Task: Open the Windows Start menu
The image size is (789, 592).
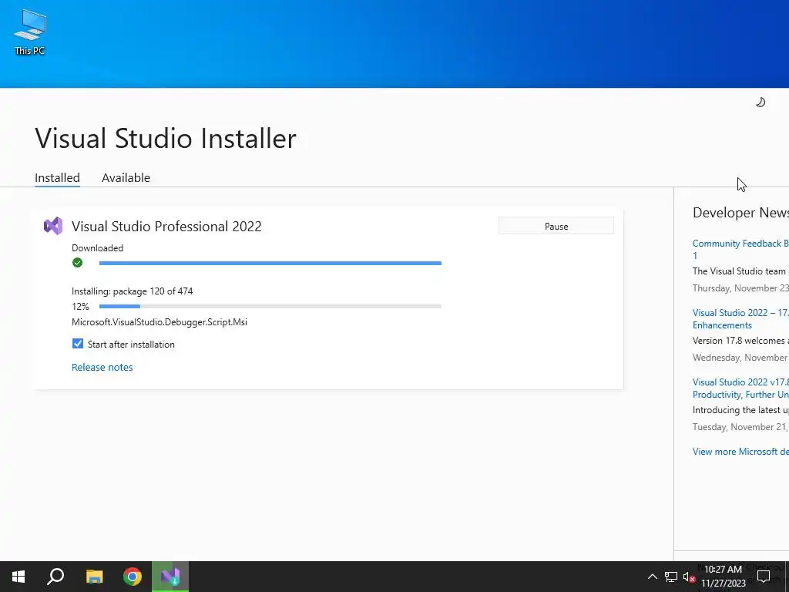Action: (x=18, y=577)
